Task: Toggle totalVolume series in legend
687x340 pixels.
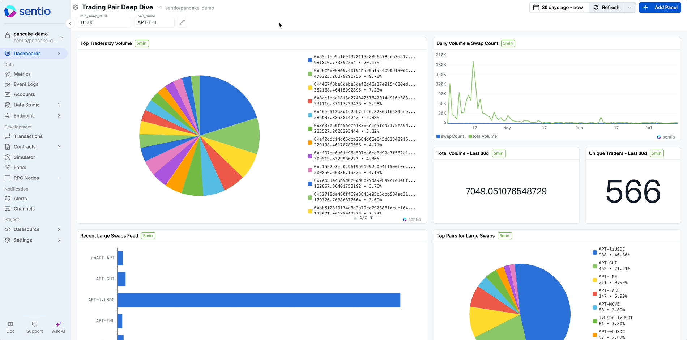Action: pos(483,136)
